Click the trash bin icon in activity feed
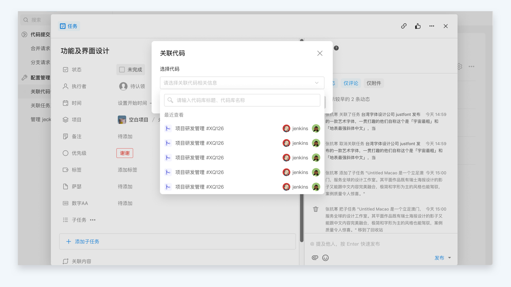 coord(316,209)
